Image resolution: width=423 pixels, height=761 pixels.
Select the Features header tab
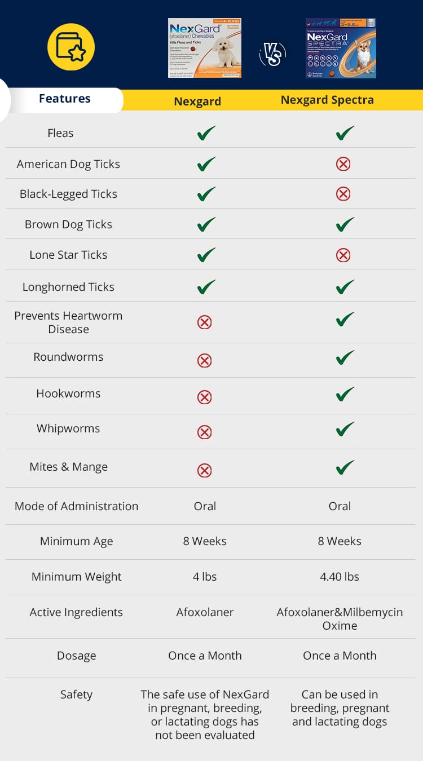click(65, 99)
